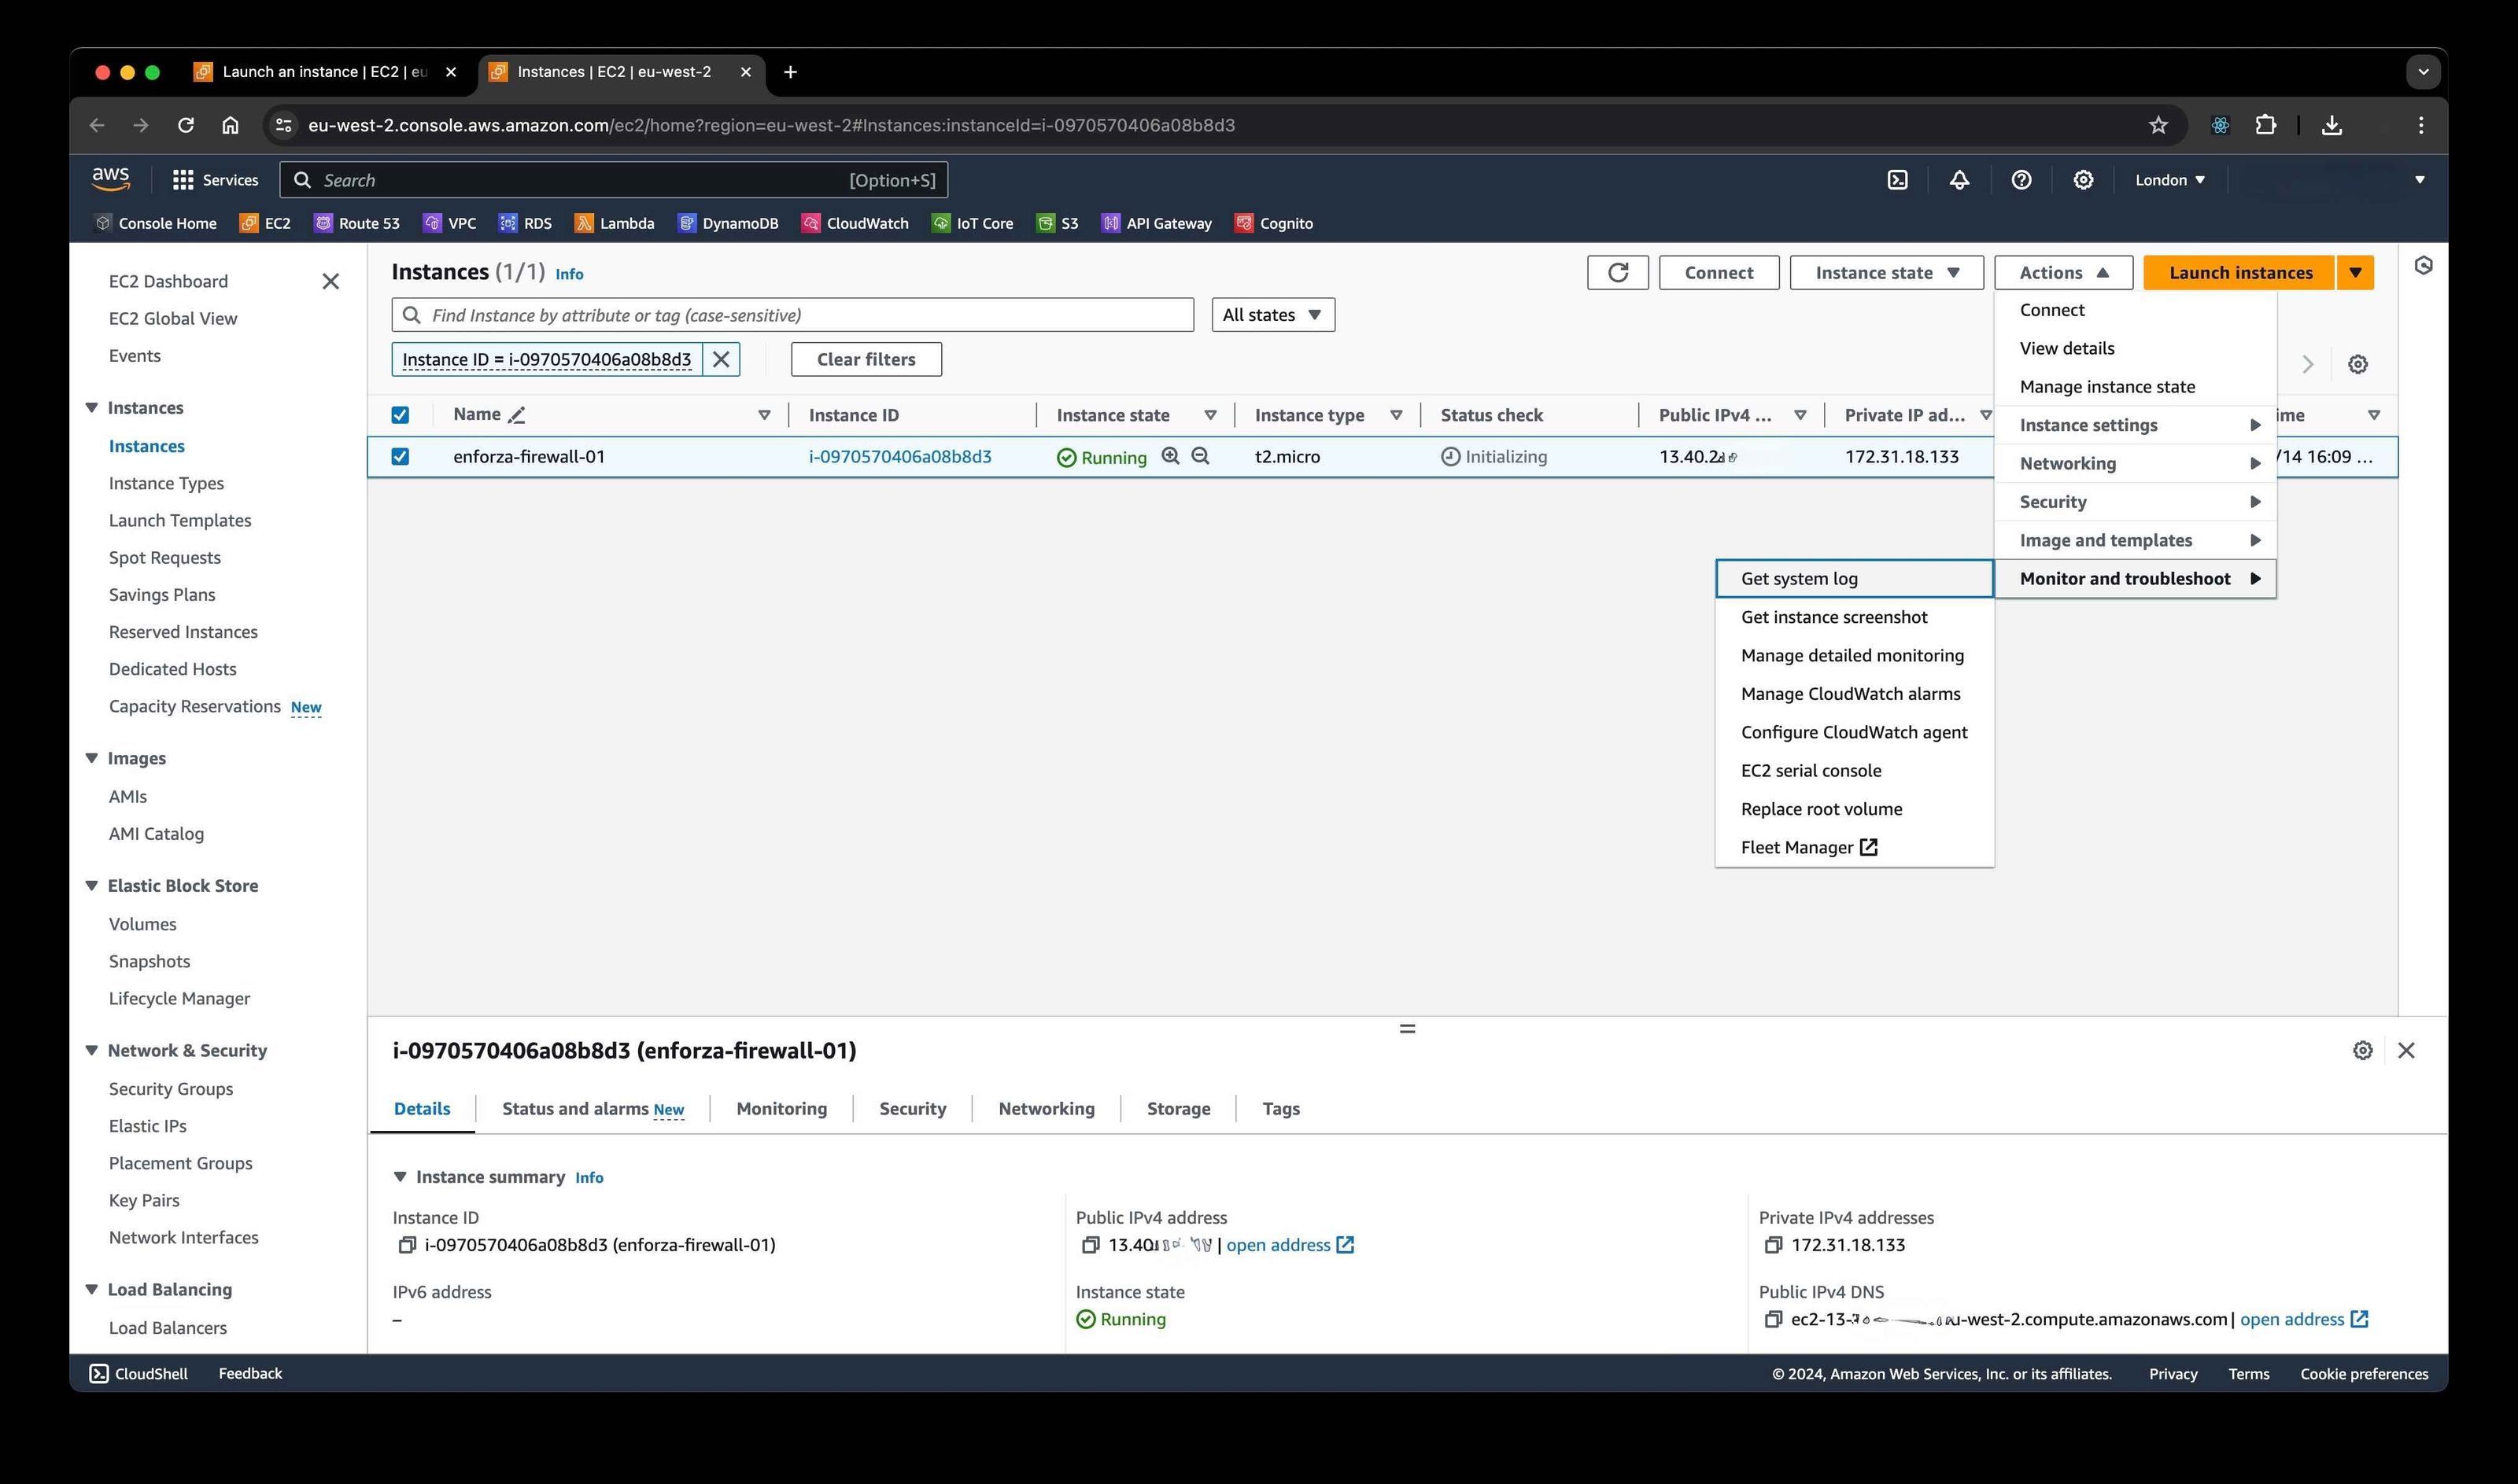
Task: Open Launch instances split arrow
Action: point(2356,273)
